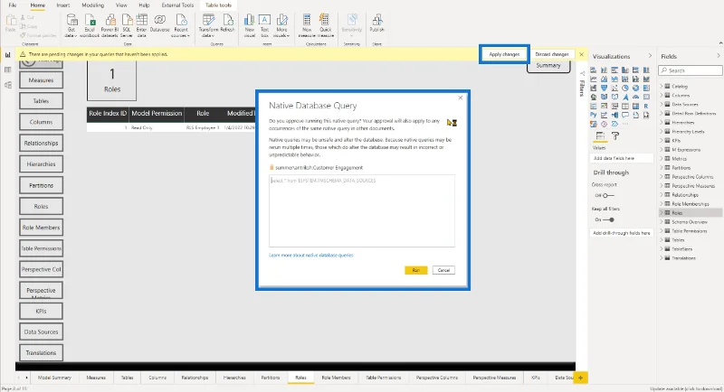The height and width of the screenshot is (392, 724).
Task: Click the Apply changes button
Action: coord(504,54)
